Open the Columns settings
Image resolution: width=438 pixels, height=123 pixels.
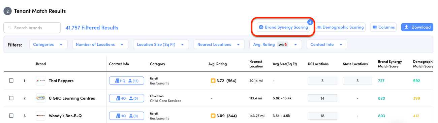click(x=383, y=27)
